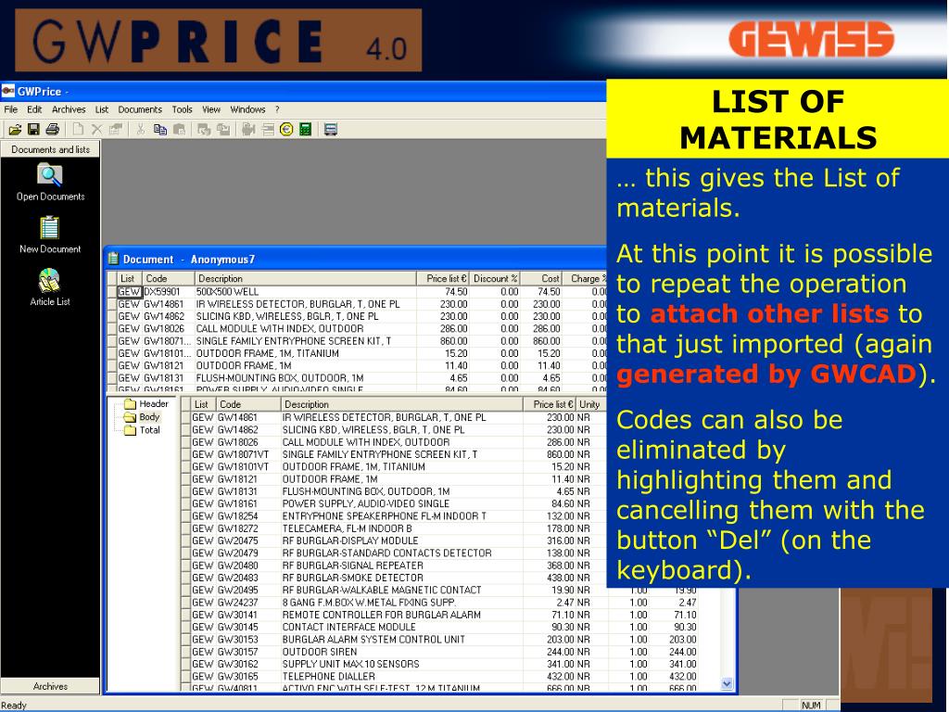Click the Paste clipboard toolbar icon
The image size is (949, 712).
179,129
